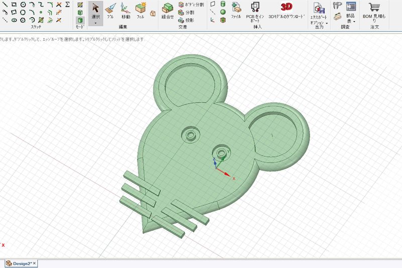The image size is (402, 268).
Task: Switch to Sketch mode icon
Action: [80, 5]
